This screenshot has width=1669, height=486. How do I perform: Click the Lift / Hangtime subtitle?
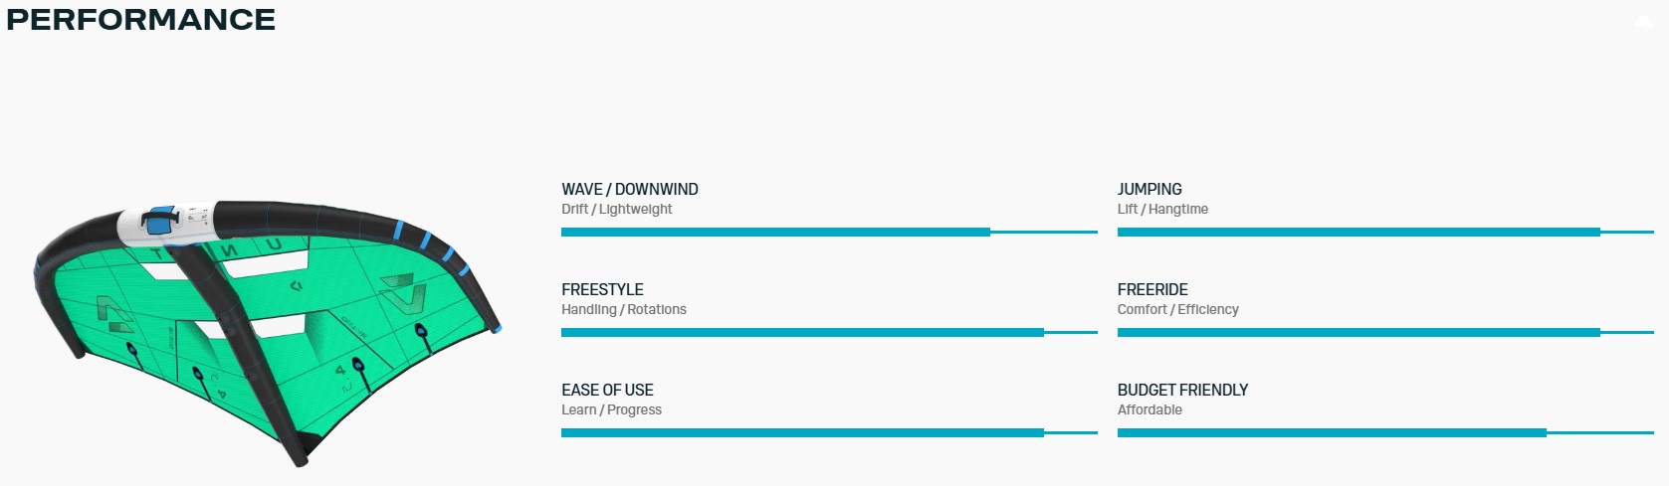click(x=1162, y=209)
